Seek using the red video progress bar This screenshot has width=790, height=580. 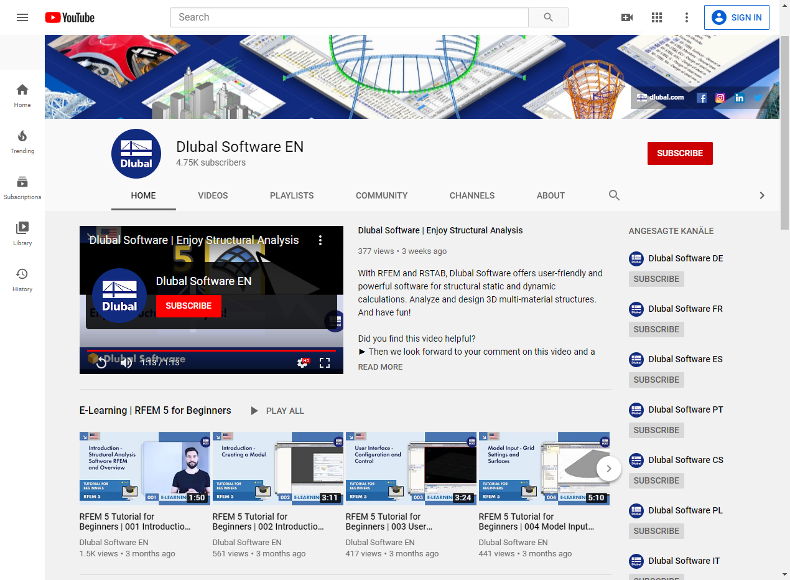click(x=211, y=350)
